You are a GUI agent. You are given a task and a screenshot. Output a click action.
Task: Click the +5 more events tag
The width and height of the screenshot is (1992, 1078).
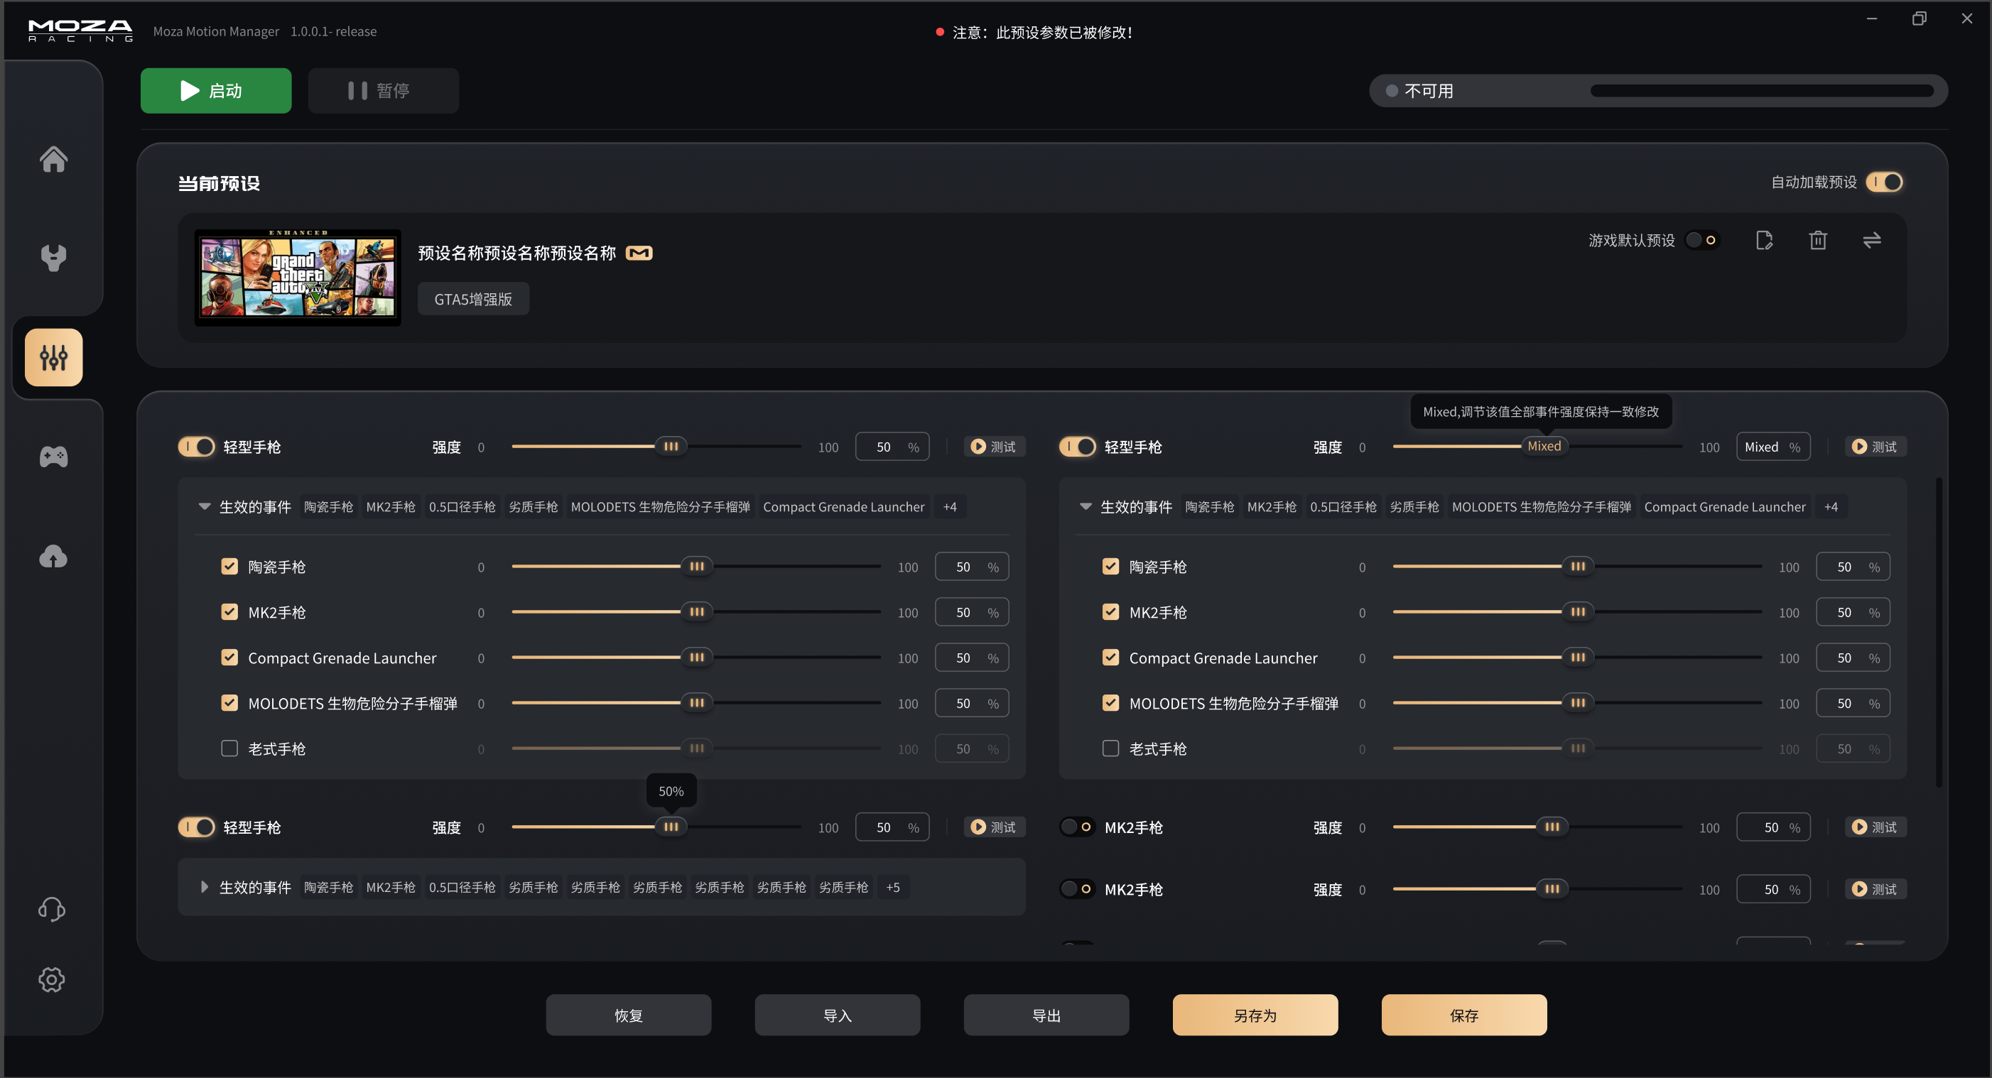pyautogui.click(x=893, y=887)
